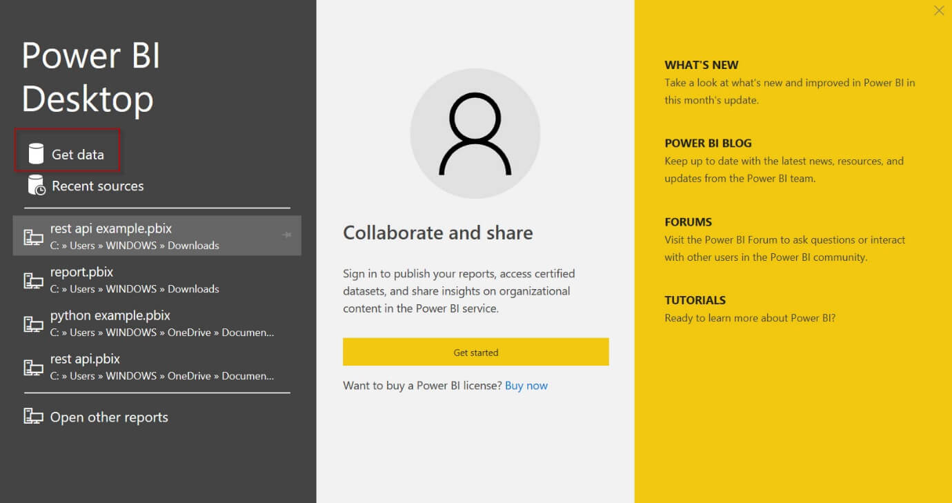952x503 pixels.
Task: Click the file icon beside python example.pbix
Action: (x=33, y=324)
